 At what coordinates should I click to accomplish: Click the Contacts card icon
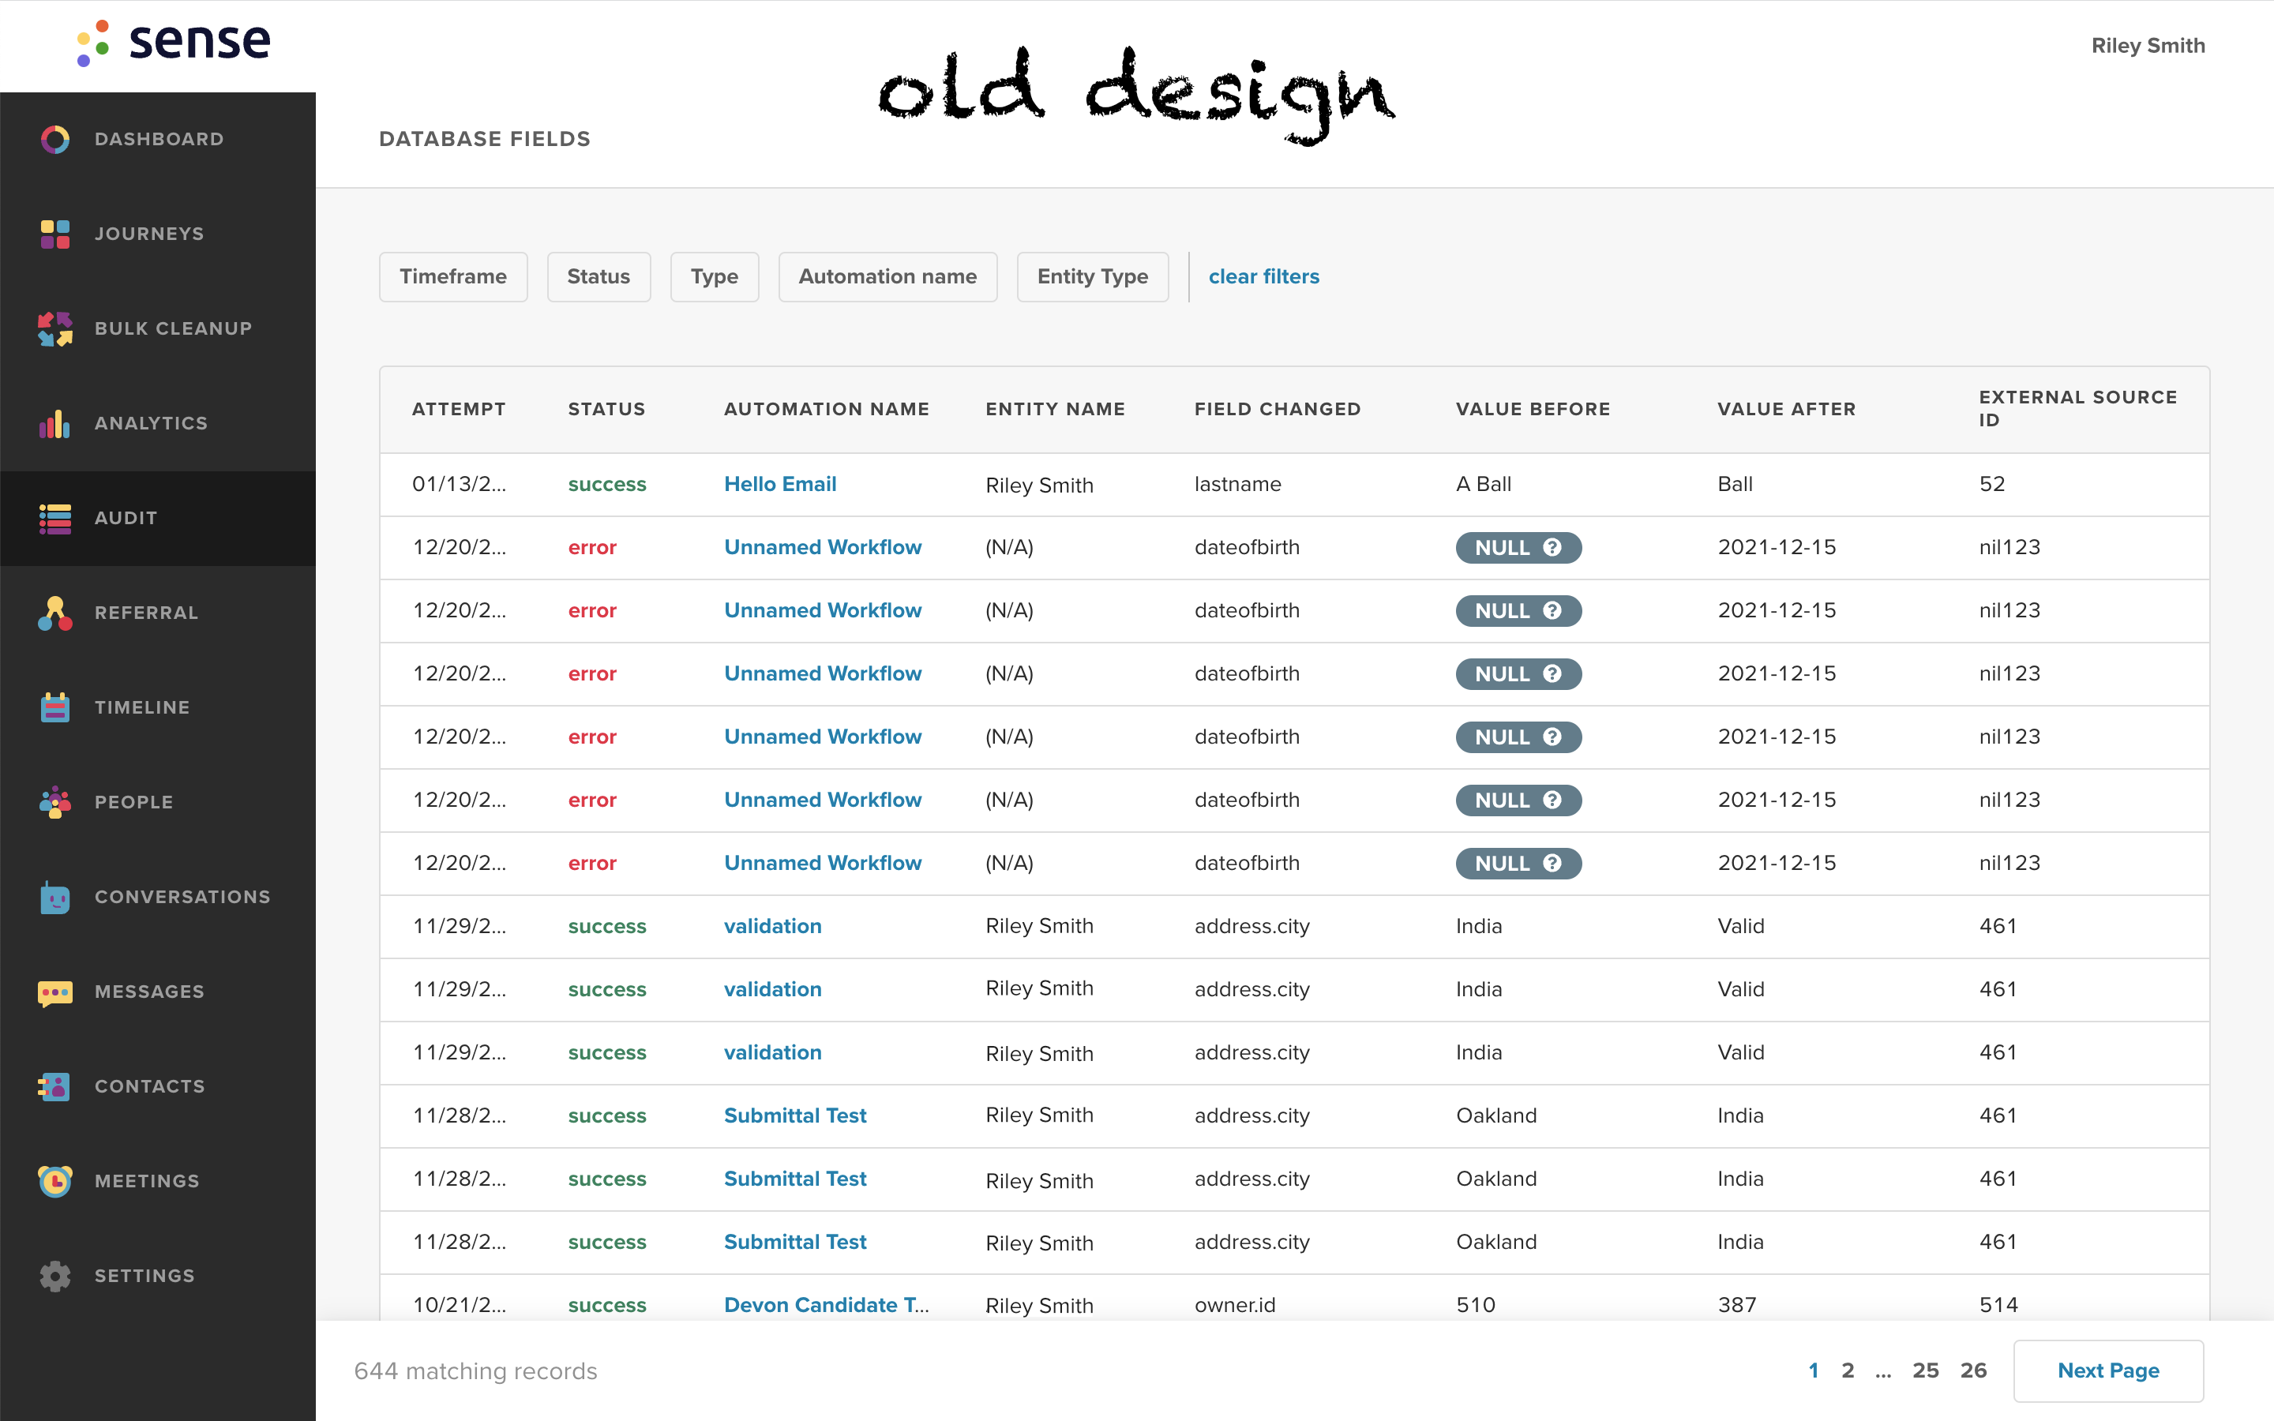tap(54, 1087)
